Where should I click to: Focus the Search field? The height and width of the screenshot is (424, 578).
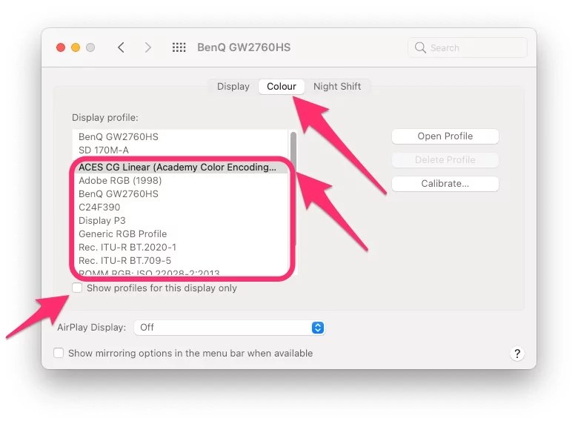click(x=468, y=47)
